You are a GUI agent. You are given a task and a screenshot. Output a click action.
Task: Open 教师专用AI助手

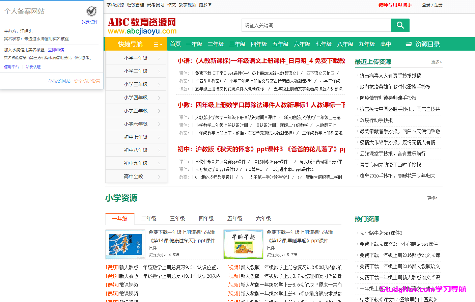pos(395,4)
